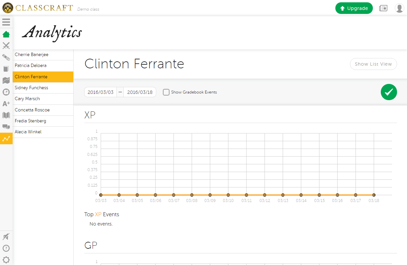Click Show List View button
Screen dimensions: 407x265
[x=373, y=64]
